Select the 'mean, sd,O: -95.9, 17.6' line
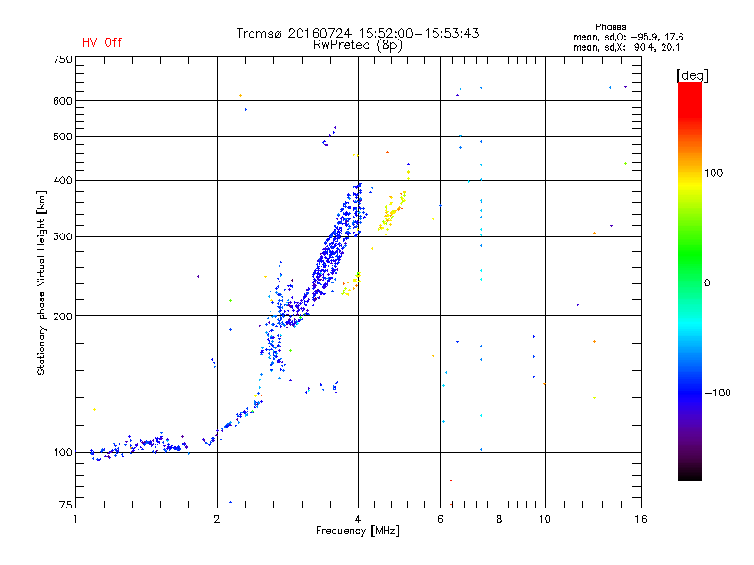This screenshot has width=754, height=565. (x=628, y=37)
